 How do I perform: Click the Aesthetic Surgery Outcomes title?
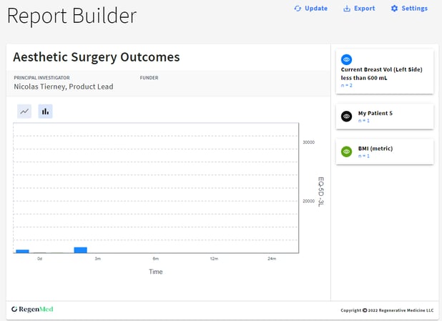point(97,57)
